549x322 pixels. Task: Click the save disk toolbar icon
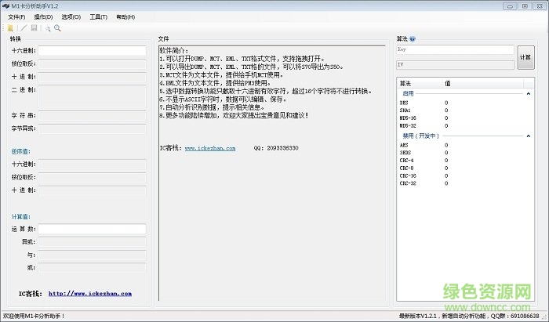(34, 27)
